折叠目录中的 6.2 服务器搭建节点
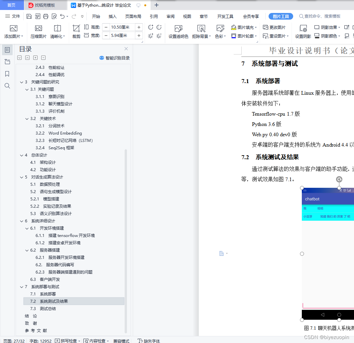The width and height of the screenshot is (354, 343). pyautogui.click(x=27, y=250)
